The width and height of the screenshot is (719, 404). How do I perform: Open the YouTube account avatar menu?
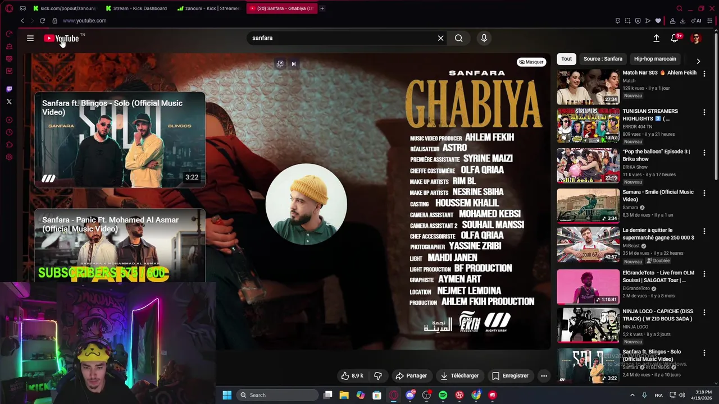696,38
